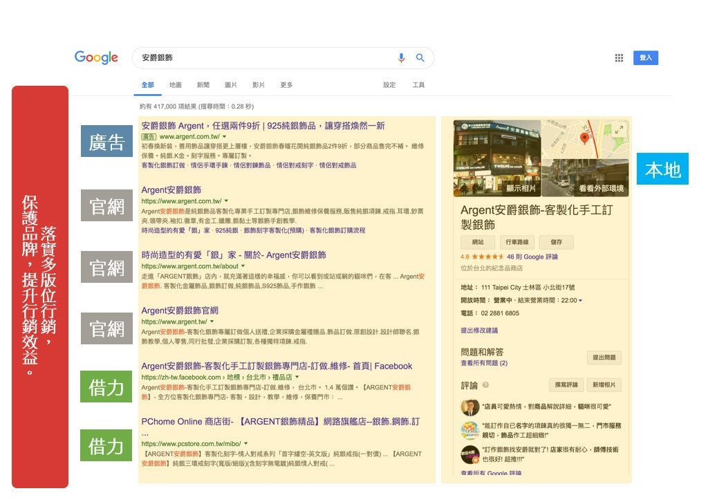
Task: Expand dropdown arrow beside URL under Argent安爵銀飾官網
Action: click(x=212, y=322)
